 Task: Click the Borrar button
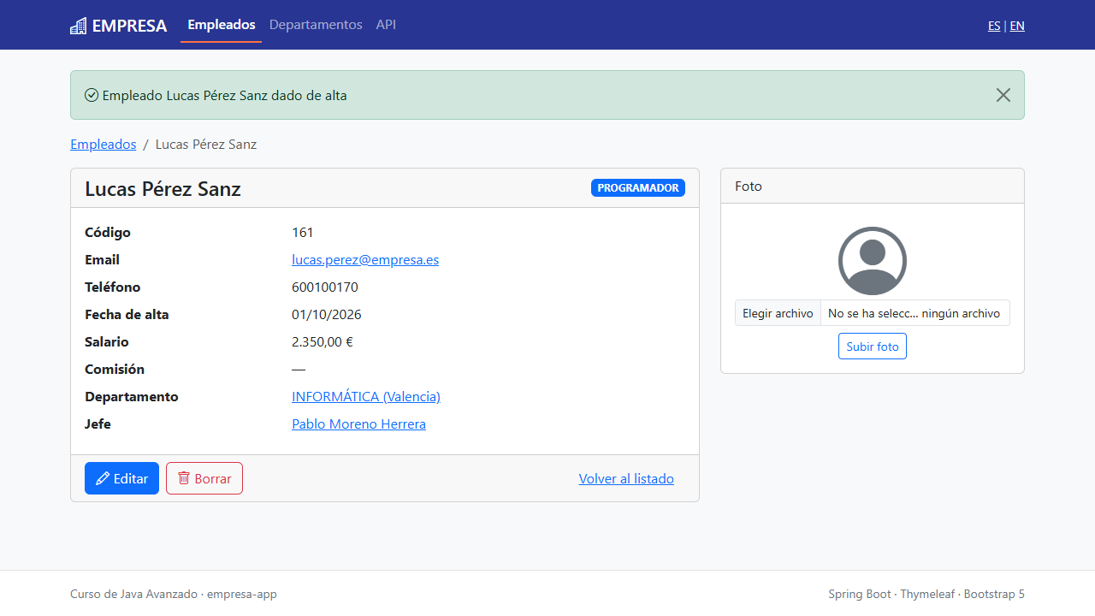[204, 478]
